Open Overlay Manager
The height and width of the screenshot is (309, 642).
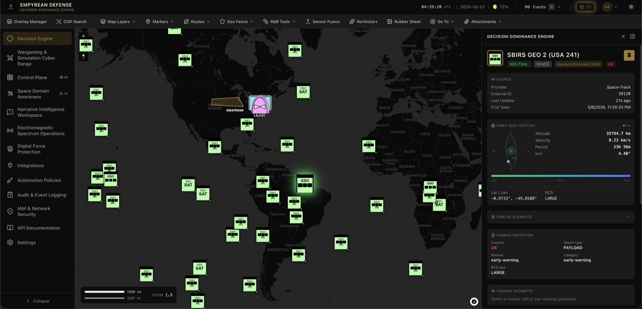[27, 22]
